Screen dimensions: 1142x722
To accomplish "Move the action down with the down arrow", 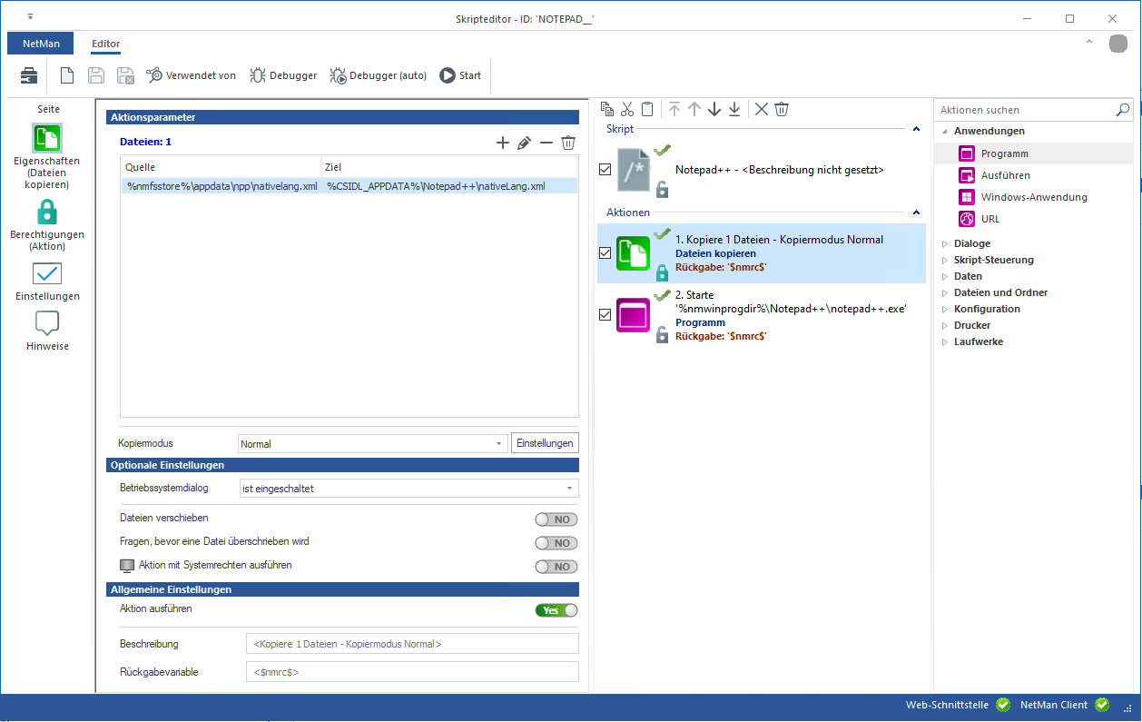I will click(x=714, y=109).
